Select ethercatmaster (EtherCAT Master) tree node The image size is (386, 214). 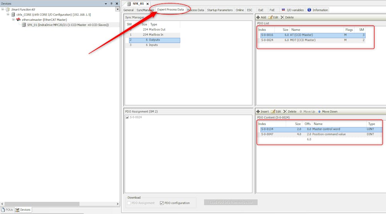point(44,20)
